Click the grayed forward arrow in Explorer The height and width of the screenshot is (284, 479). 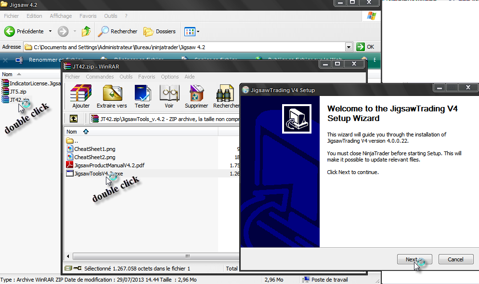(63, 31)
